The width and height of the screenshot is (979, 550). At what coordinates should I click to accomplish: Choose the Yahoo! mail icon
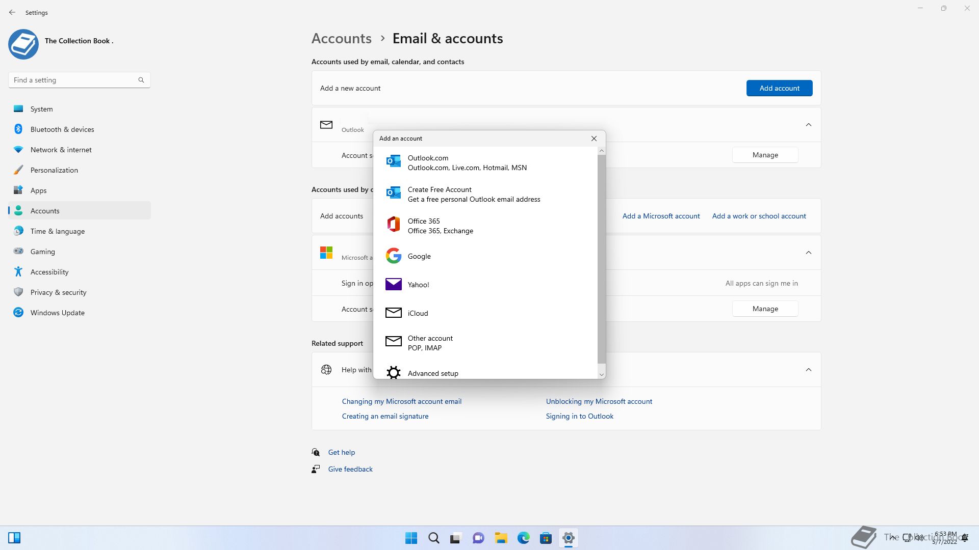(x=393, y=284)
